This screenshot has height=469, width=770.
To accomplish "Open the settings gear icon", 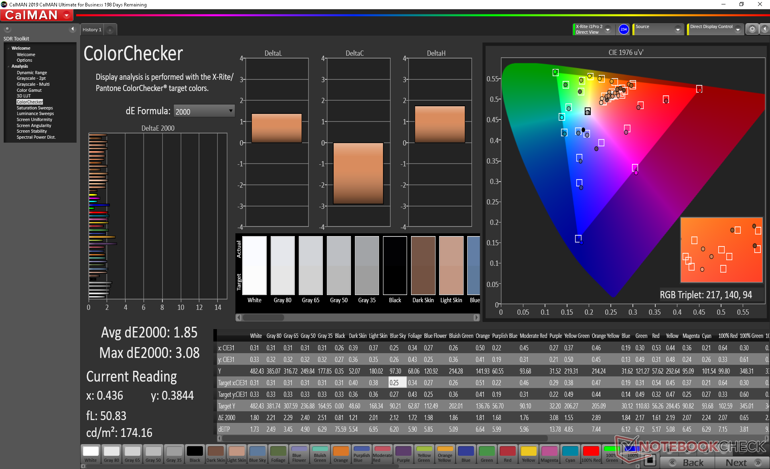I will pyautogui.click(x=752, y=29).
